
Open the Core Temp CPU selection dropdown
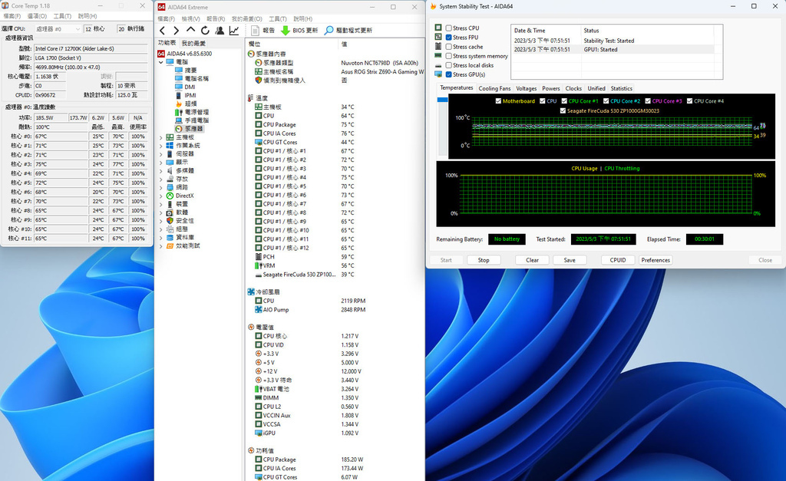coord(57,29)
